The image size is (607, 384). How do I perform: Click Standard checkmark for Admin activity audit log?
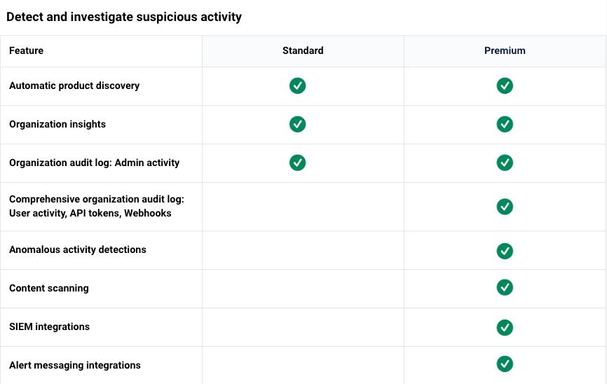pos(297,163)
